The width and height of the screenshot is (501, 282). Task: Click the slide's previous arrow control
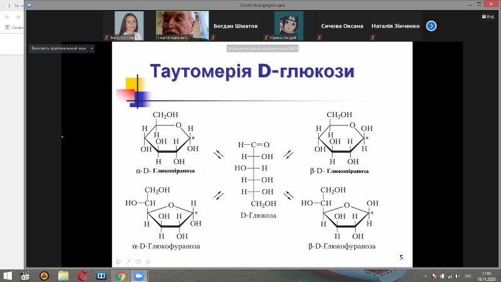(118, 261)
